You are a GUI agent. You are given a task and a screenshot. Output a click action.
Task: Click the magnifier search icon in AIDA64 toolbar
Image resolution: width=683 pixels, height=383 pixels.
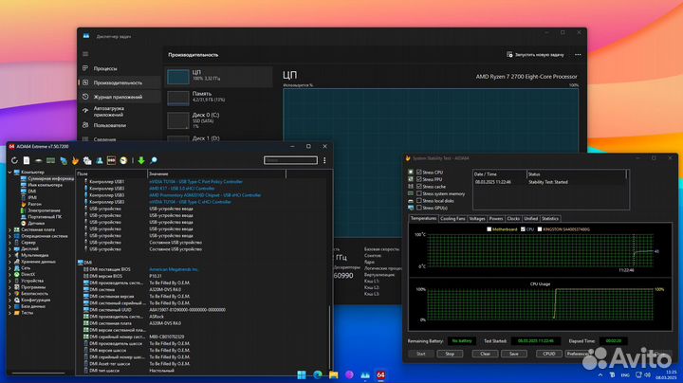pos(154,160)
